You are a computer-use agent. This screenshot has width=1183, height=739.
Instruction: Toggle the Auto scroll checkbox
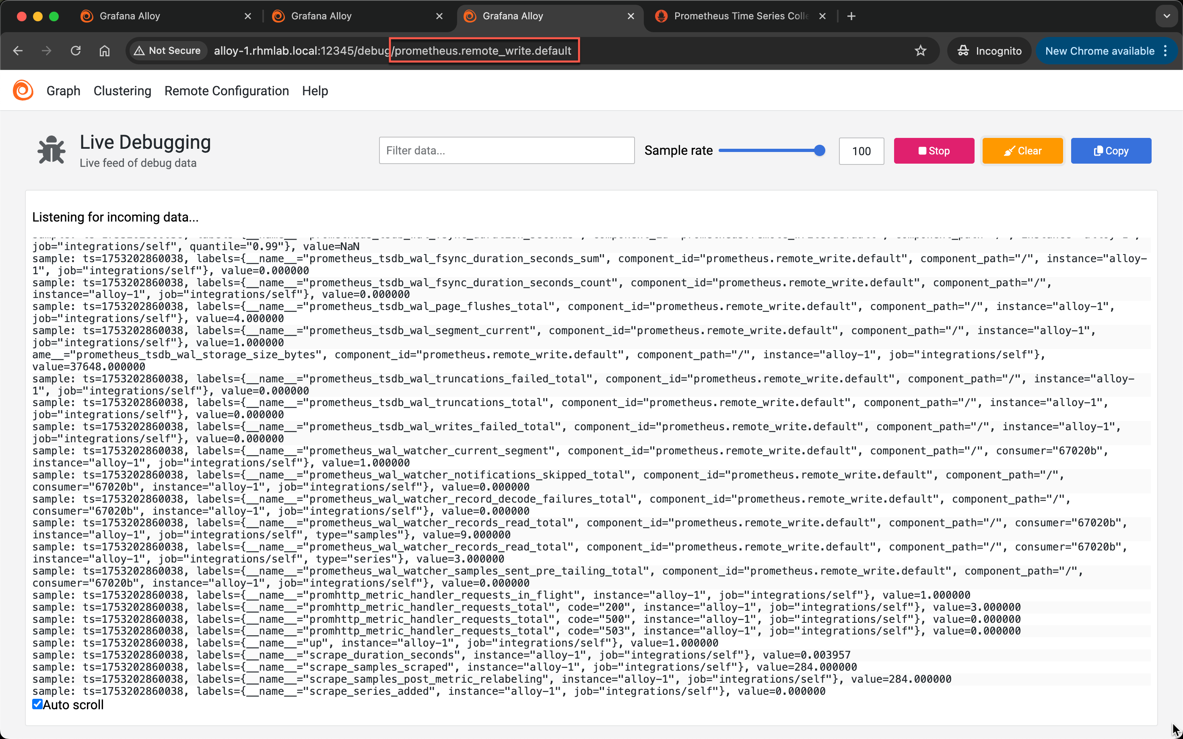coord(38,704)
